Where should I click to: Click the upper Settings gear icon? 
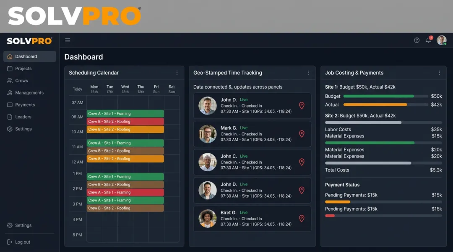pyautogui.click(x=10, y=129)
